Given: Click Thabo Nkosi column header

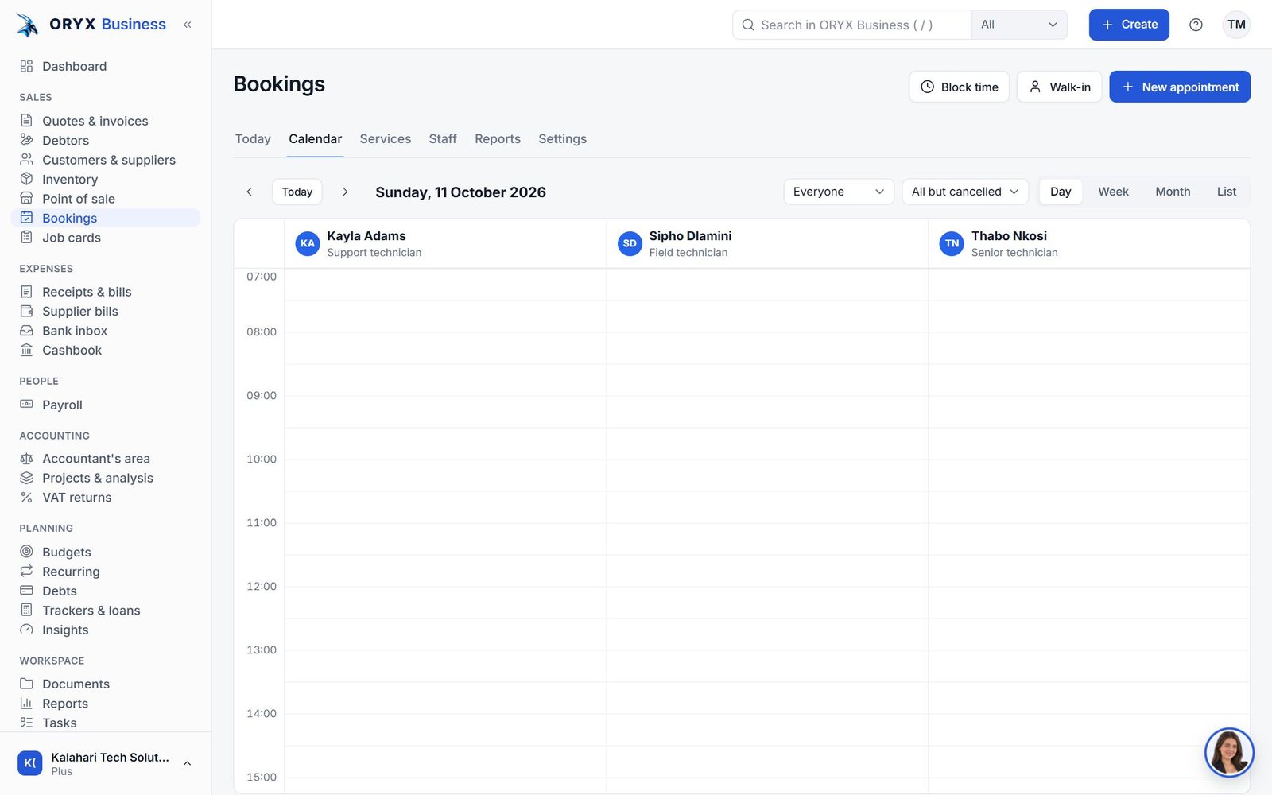Looking at the screenshot, I should (x=1089, y=243).
